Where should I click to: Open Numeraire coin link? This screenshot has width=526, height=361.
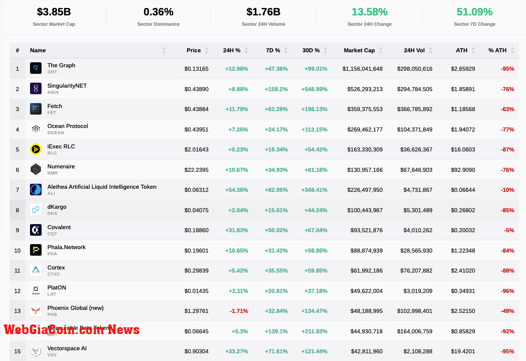pyautogui.click(x=61, y=166)
